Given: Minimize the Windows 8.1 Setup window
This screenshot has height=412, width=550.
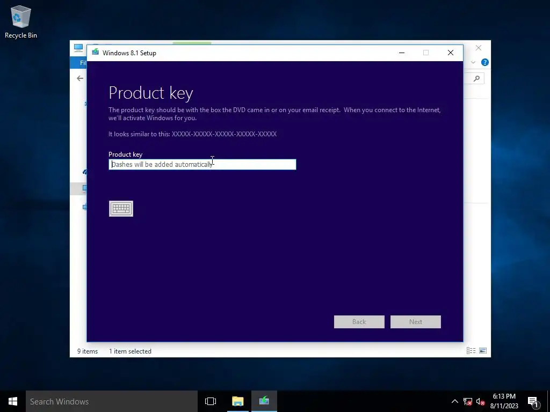Looking at the screenshot, I should [x=402, y=53].
